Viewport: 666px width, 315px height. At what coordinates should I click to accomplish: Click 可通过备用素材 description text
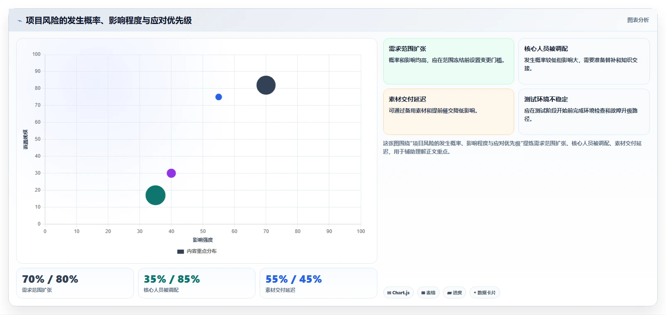433,111
